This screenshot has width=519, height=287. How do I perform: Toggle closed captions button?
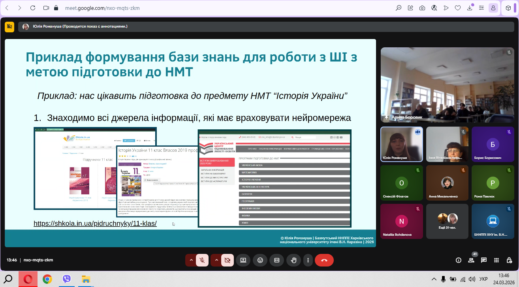(x=276, y=260)
